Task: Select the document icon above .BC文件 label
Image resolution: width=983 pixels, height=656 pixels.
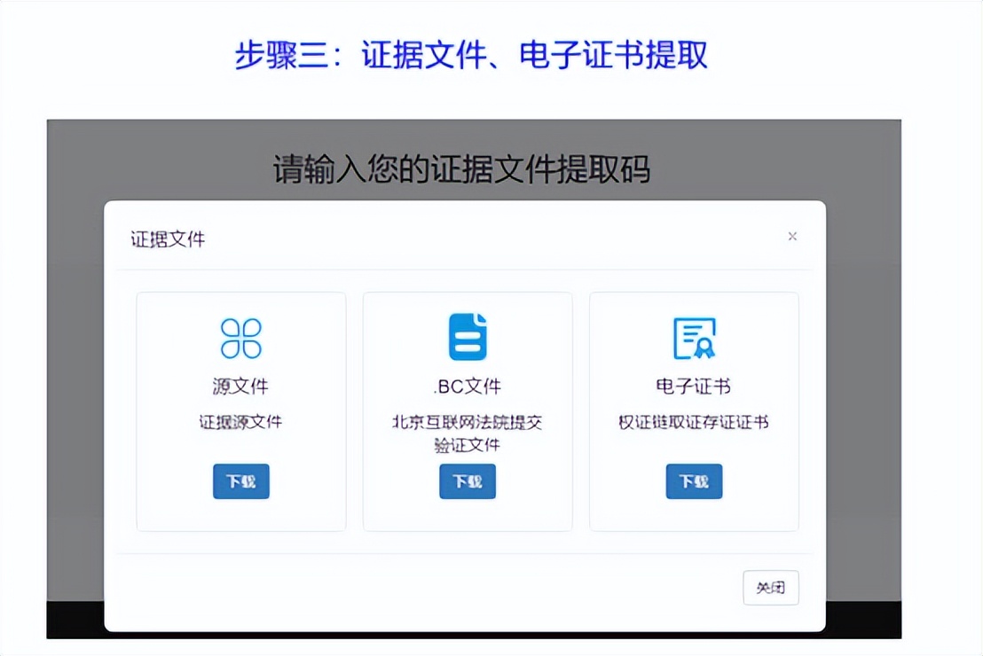Action: coord(468,336)
